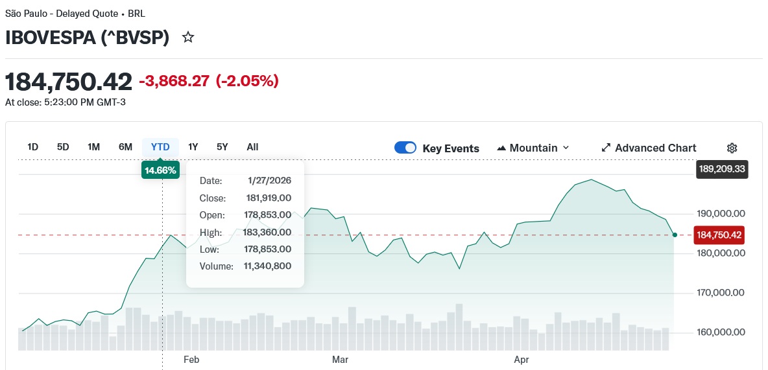Select the 5Y time range
This screenshot has width=768, height=370.
222,147
